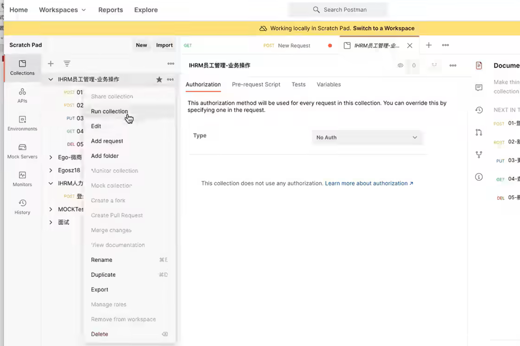Expand the Ego-微商 collection
Image resolution: width=520 pixels, height=346 pixels.
click(51, 157)
